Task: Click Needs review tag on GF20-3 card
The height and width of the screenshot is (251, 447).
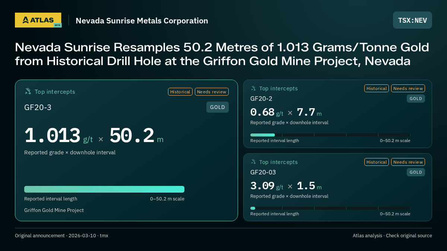Action: (212, 91)
